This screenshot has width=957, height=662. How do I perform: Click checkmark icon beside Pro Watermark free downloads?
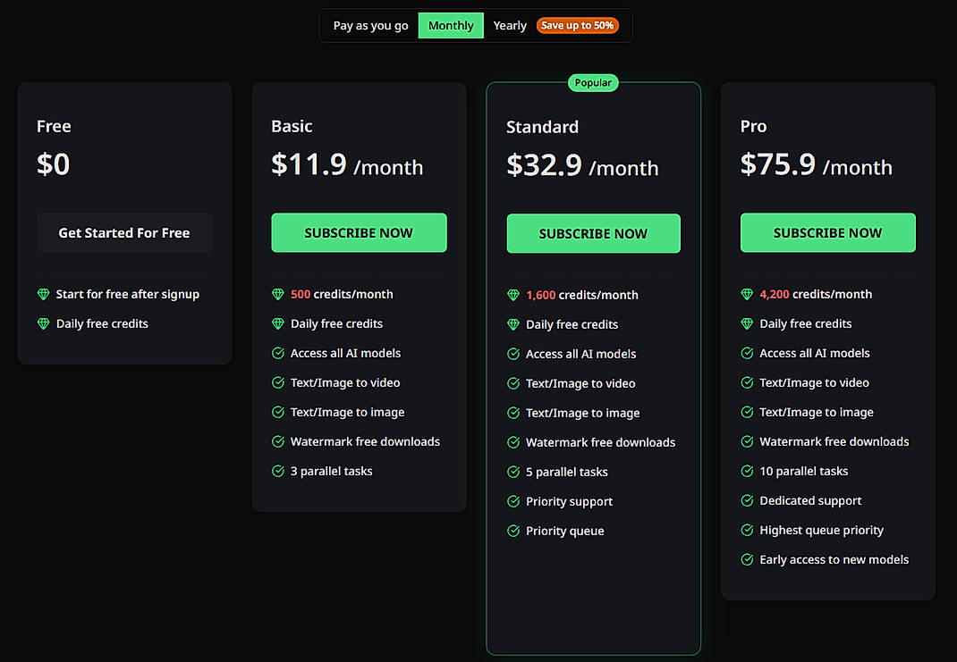point(747,441)
